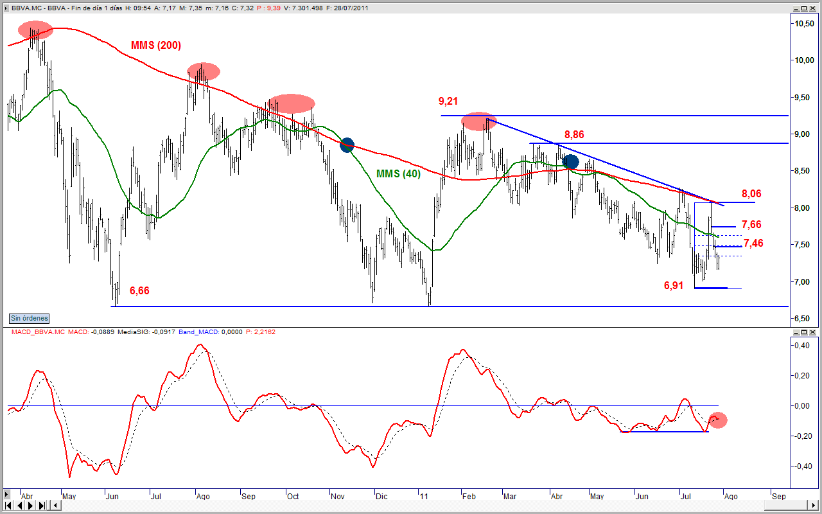Maximize the MACD indicator panel
This screenshot has height=514, width=822.
805,332
